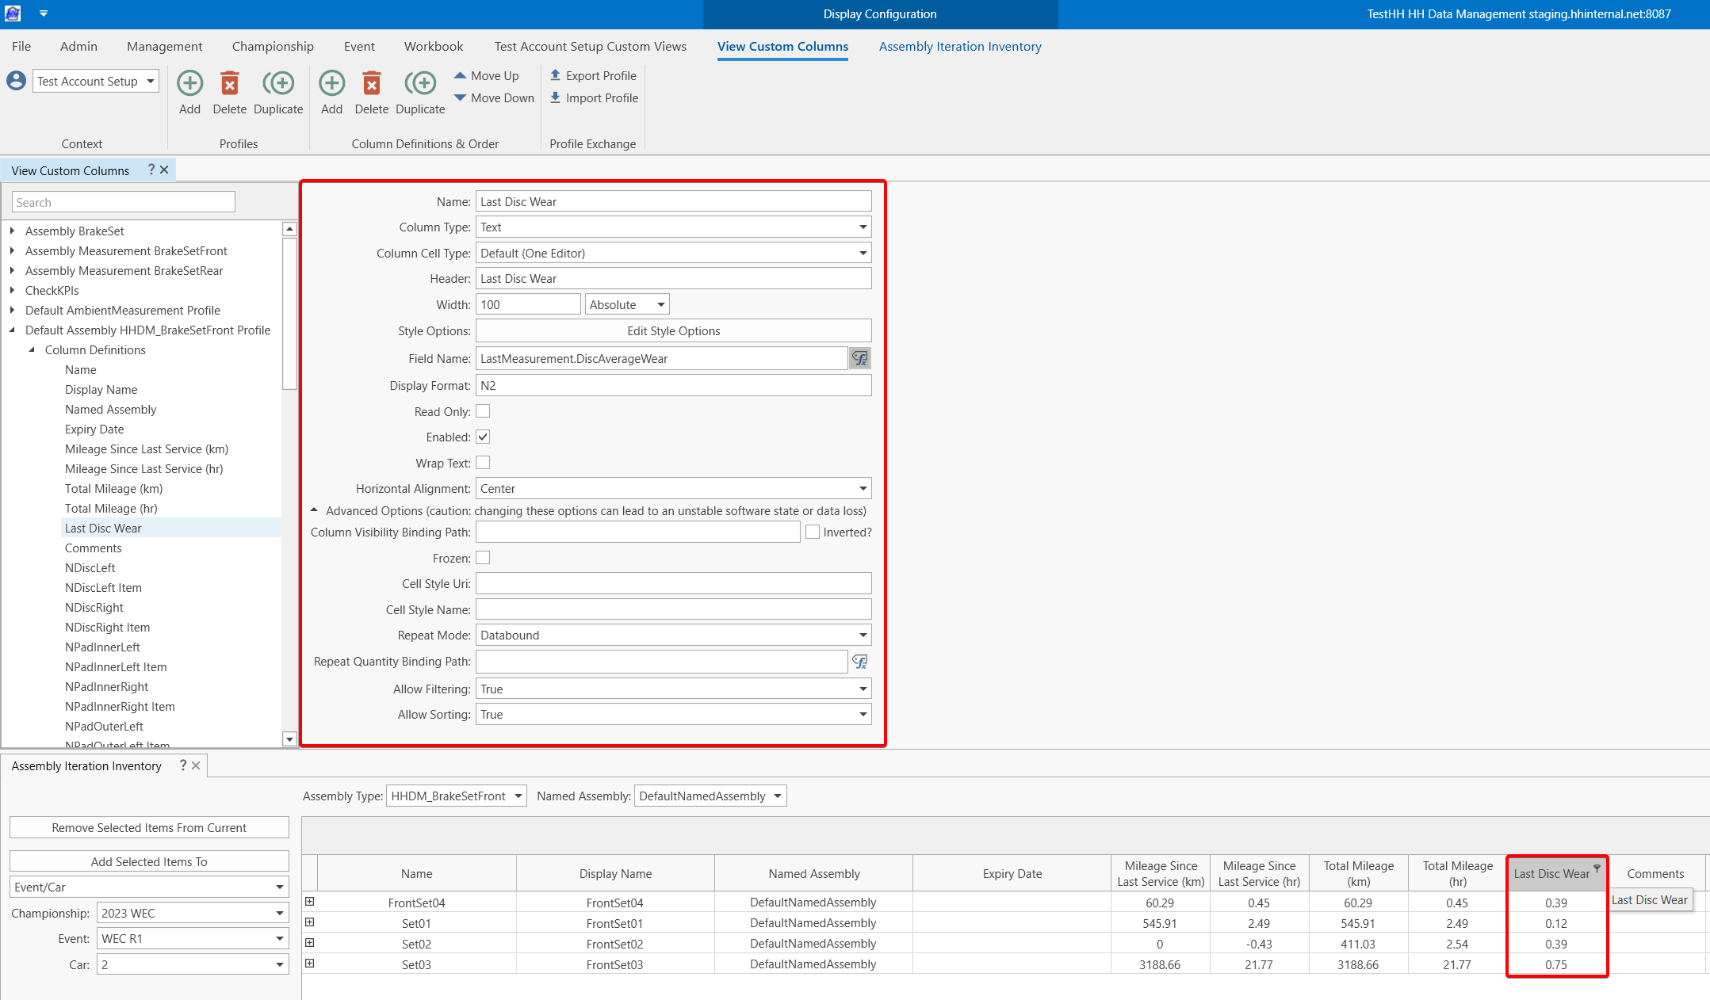Click Duplicate icon in Column Definitions group
This screenshot has width=1710, height=1000.
pos(420,83)
